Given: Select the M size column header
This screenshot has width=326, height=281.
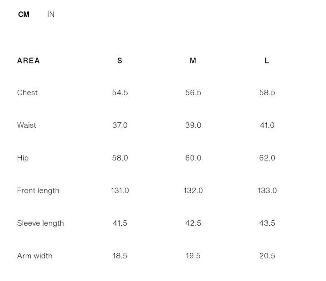Looking at the screenshot, I should tap(193, 61).
